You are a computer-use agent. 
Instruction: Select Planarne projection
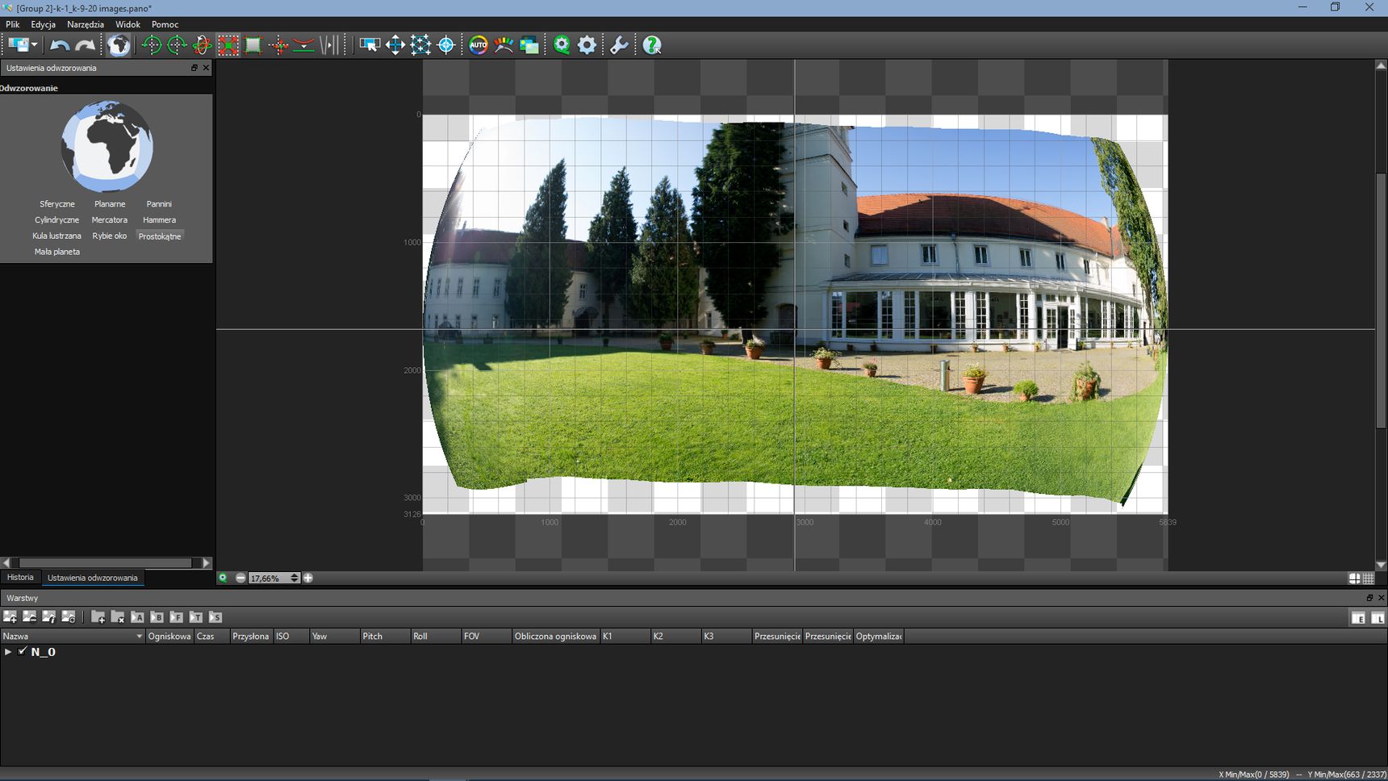110,204
